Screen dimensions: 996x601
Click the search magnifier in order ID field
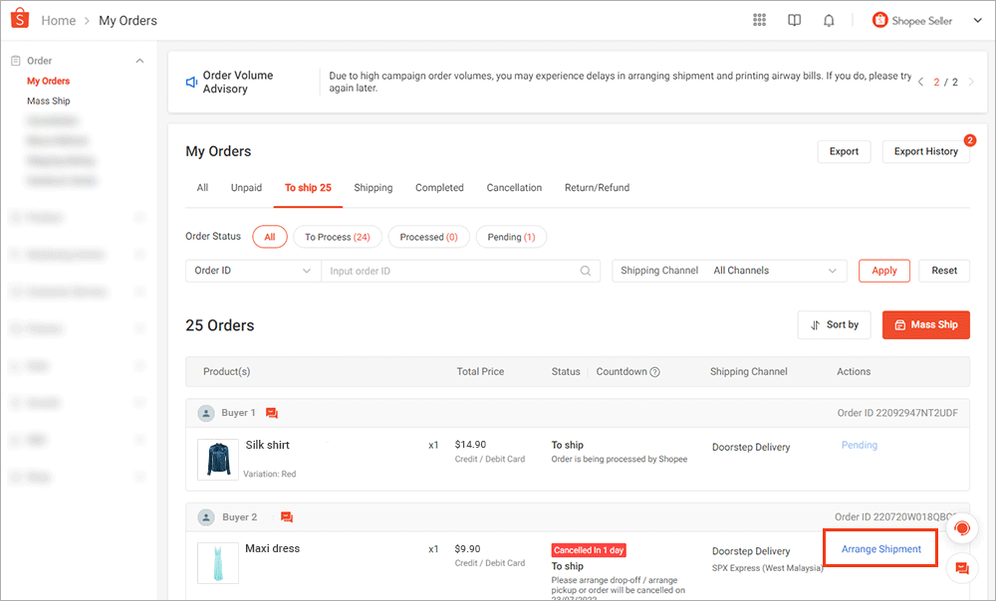[586, 270]
